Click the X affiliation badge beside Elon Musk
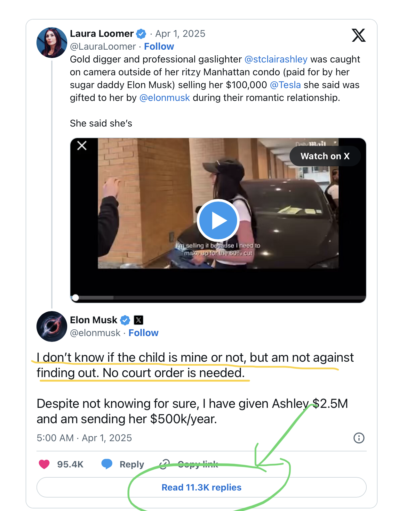The image size is (407, 511). pyautogui.click(x=139, y=320)
